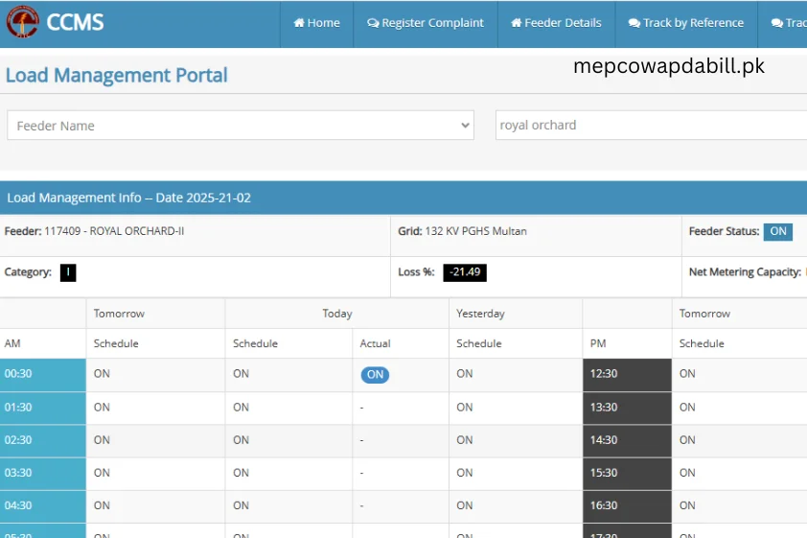Click the -21.49 Loss percentage badge
Image resolution: width=807 pixels, height=538 pixels.
click(x=465, y=272)
